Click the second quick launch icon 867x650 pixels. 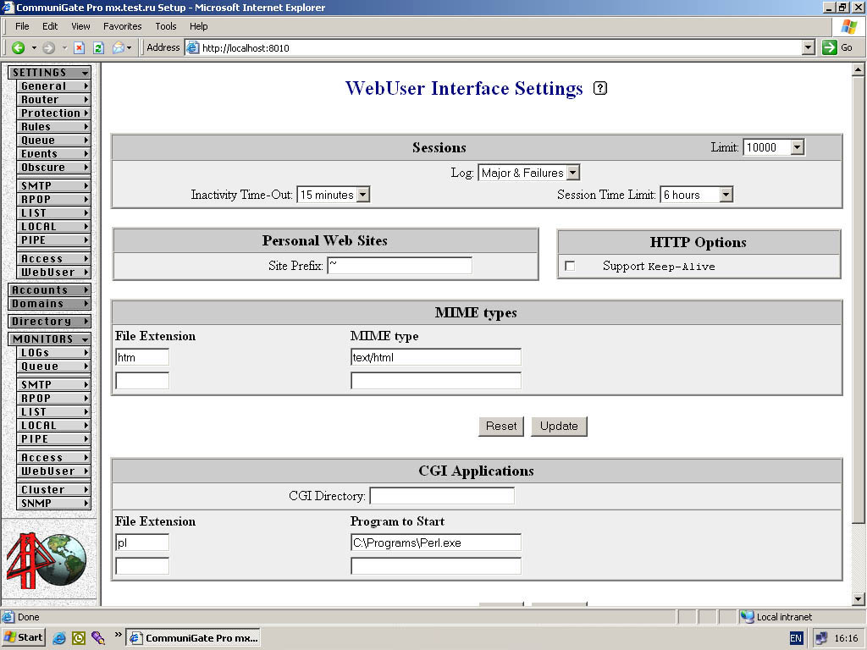[x=79, y=638]
